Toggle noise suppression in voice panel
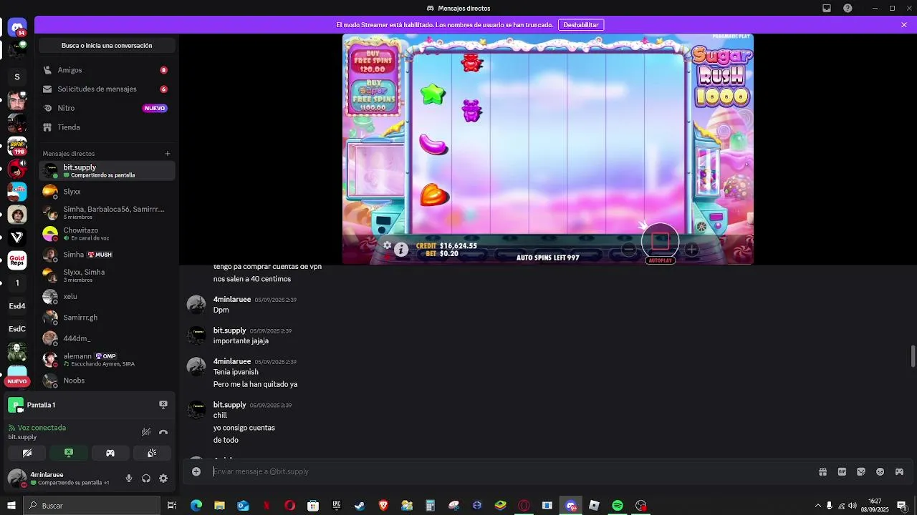Image resolution: width=917 pixels, height=515 pixels. (x=146, y=432)
